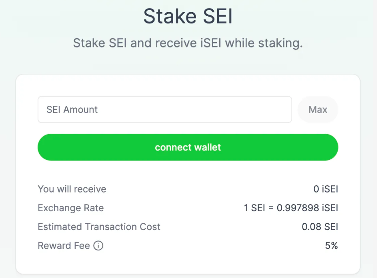Click the Reward Fee label text
Viewport: 377px width, 278px height.
coord(64,246)
